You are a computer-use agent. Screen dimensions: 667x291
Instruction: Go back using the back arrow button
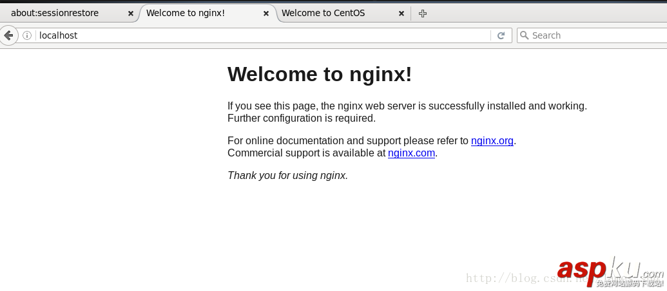tap(8, 35)
